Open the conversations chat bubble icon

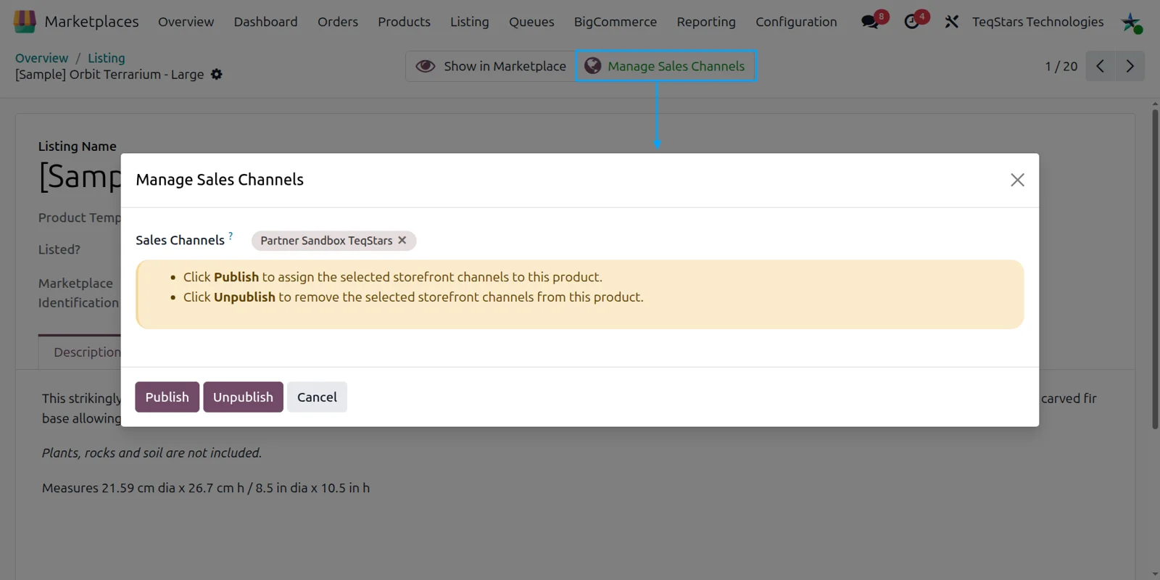871,22
